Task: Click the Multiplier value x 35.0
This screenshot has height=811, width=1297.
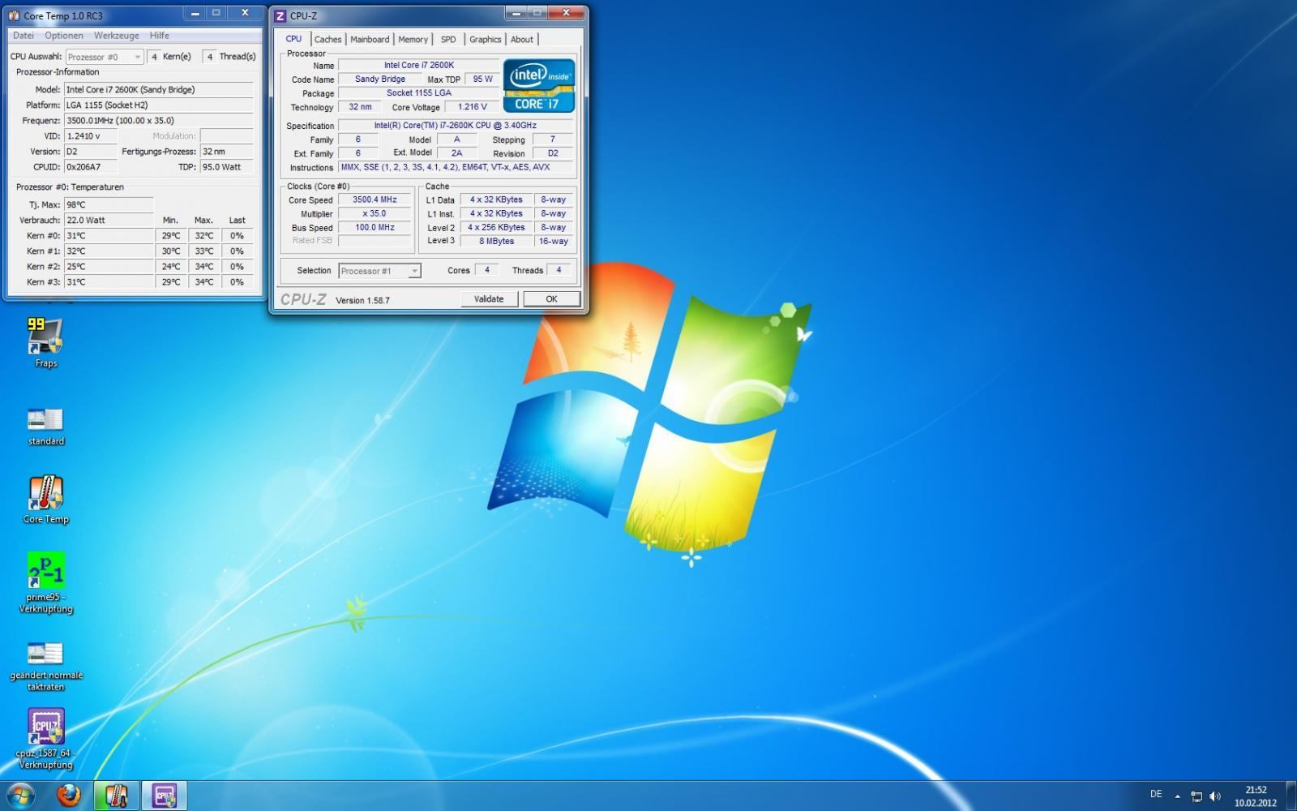Action: click(x=375, y=214)
